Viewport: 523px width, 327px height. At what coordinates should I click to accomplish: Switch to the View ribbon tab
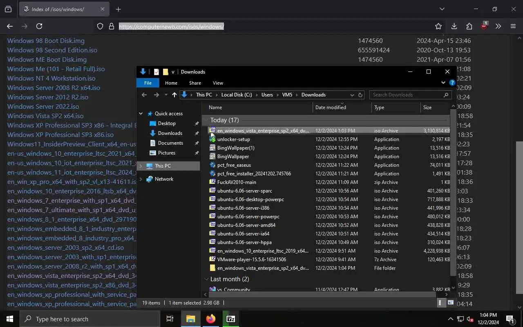pos(218,83)
